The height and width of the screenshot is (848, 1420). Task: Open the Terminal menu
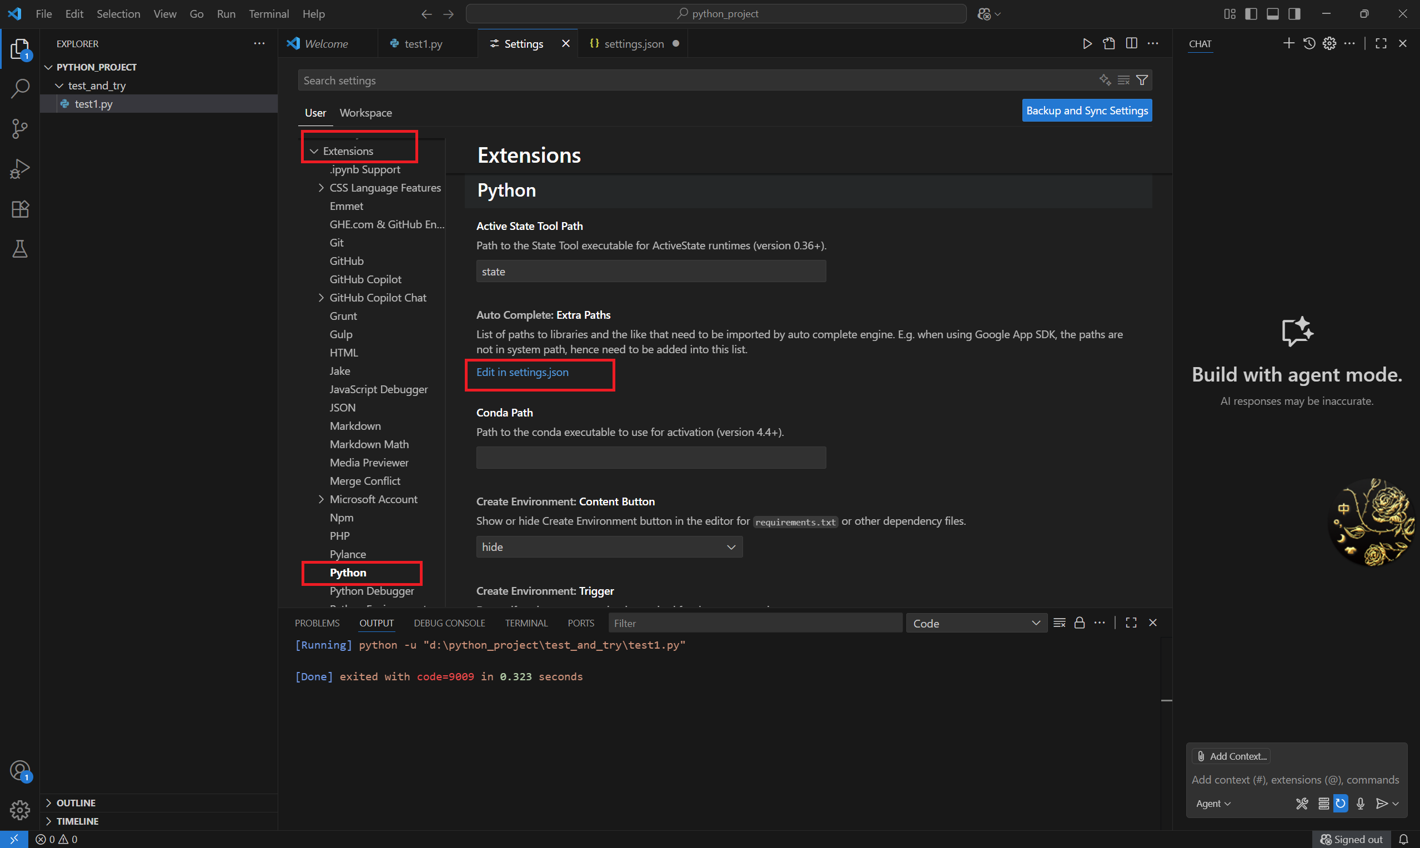tap(269, 14)
